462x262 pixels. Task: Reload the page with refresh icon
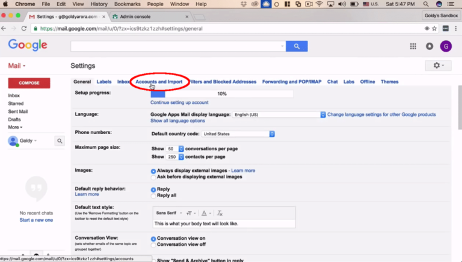[24, 29]
